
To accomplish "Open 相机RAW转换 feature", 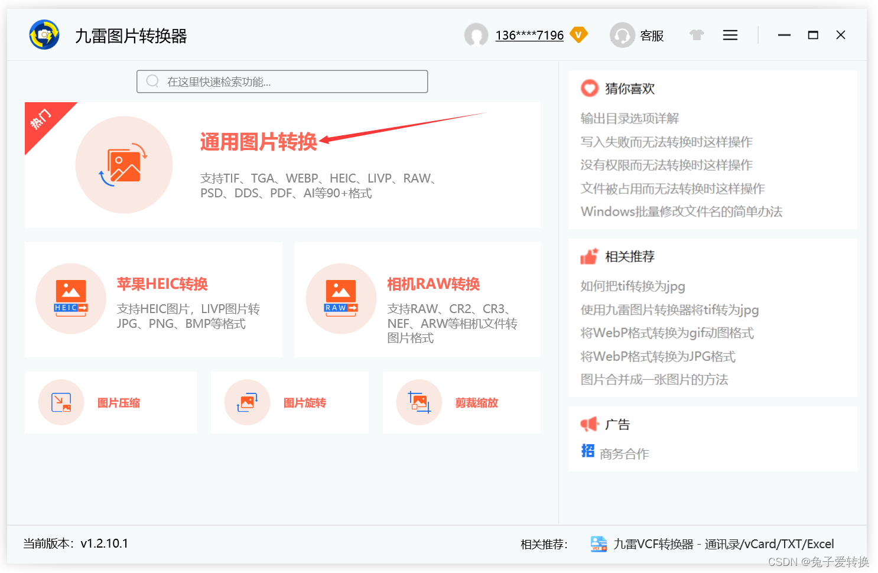I will (434, 284).
